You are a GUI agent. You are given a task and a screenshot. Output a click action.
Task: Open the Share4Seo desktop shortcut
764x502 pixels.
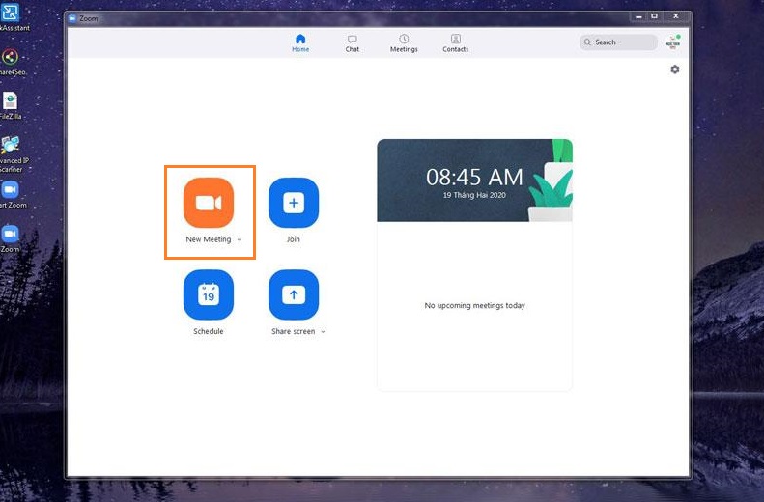[10, 57]
